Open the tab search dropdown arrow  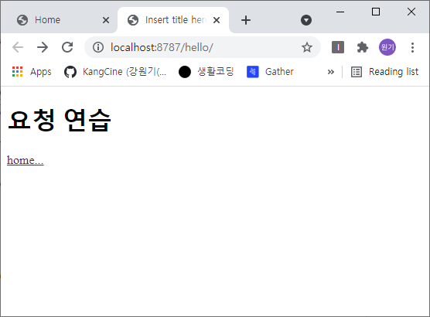click(306, 20)
